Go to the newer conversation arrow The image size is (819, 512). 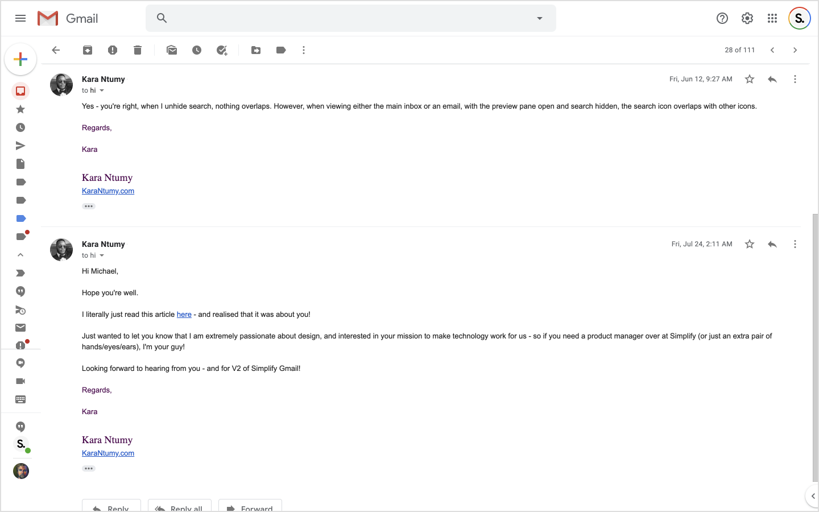772,50
